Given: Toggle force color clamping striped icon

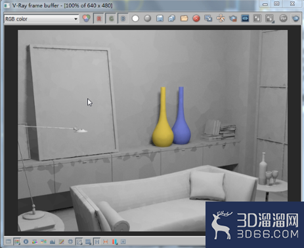Looking at the screenshot, I should (x=17, y=241).
